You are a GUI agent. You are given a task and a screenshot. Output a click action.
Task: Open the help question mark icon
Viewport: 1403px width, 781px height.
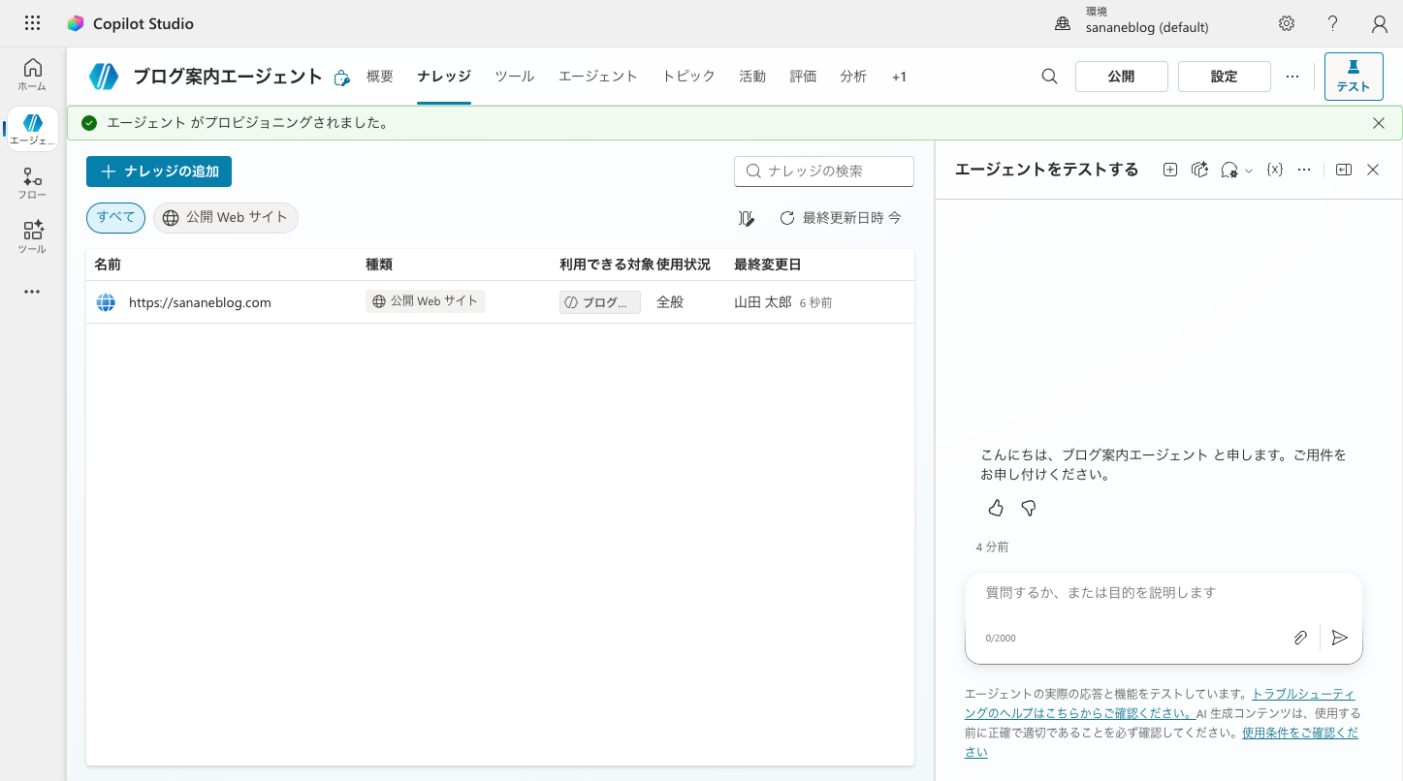click(1333, 23)
